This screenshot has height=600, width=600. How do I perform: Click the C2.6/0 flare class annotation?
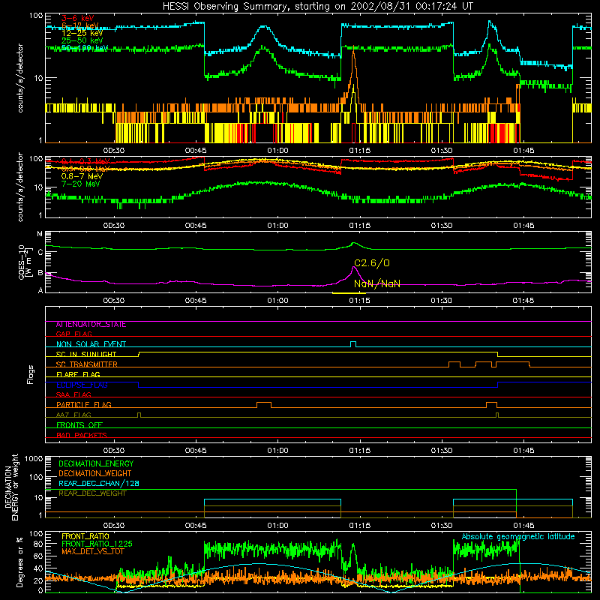coord(371,263)
